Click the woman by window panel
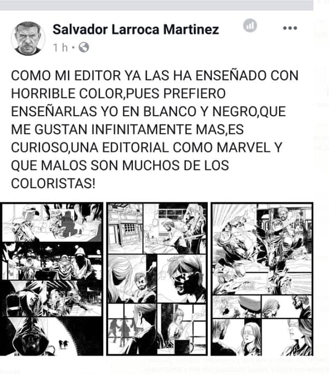 point(181,328)
